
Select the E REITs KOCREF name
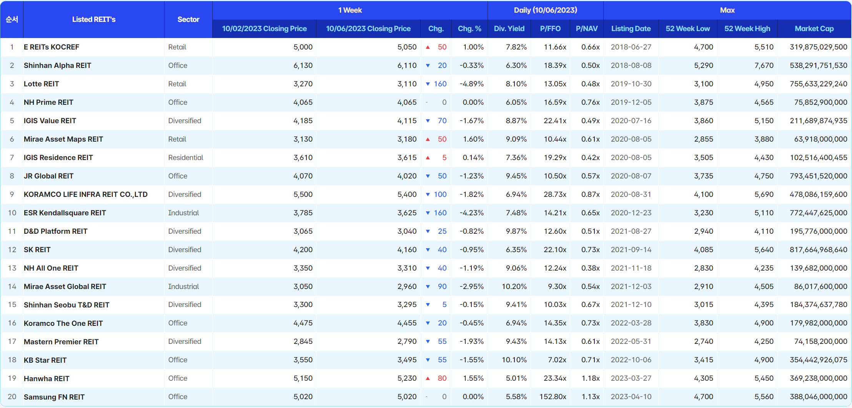coord(52,47)
